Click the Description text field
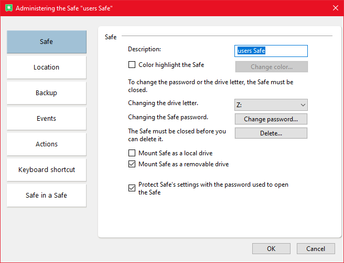The width and height of the screenshot is (344, 263). coord(271,51)
